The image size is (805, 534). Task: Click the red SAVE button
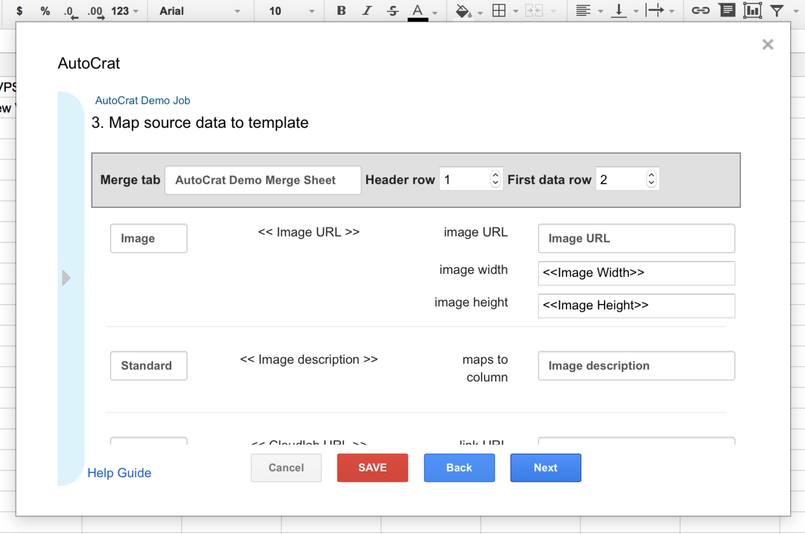[373, 468]
